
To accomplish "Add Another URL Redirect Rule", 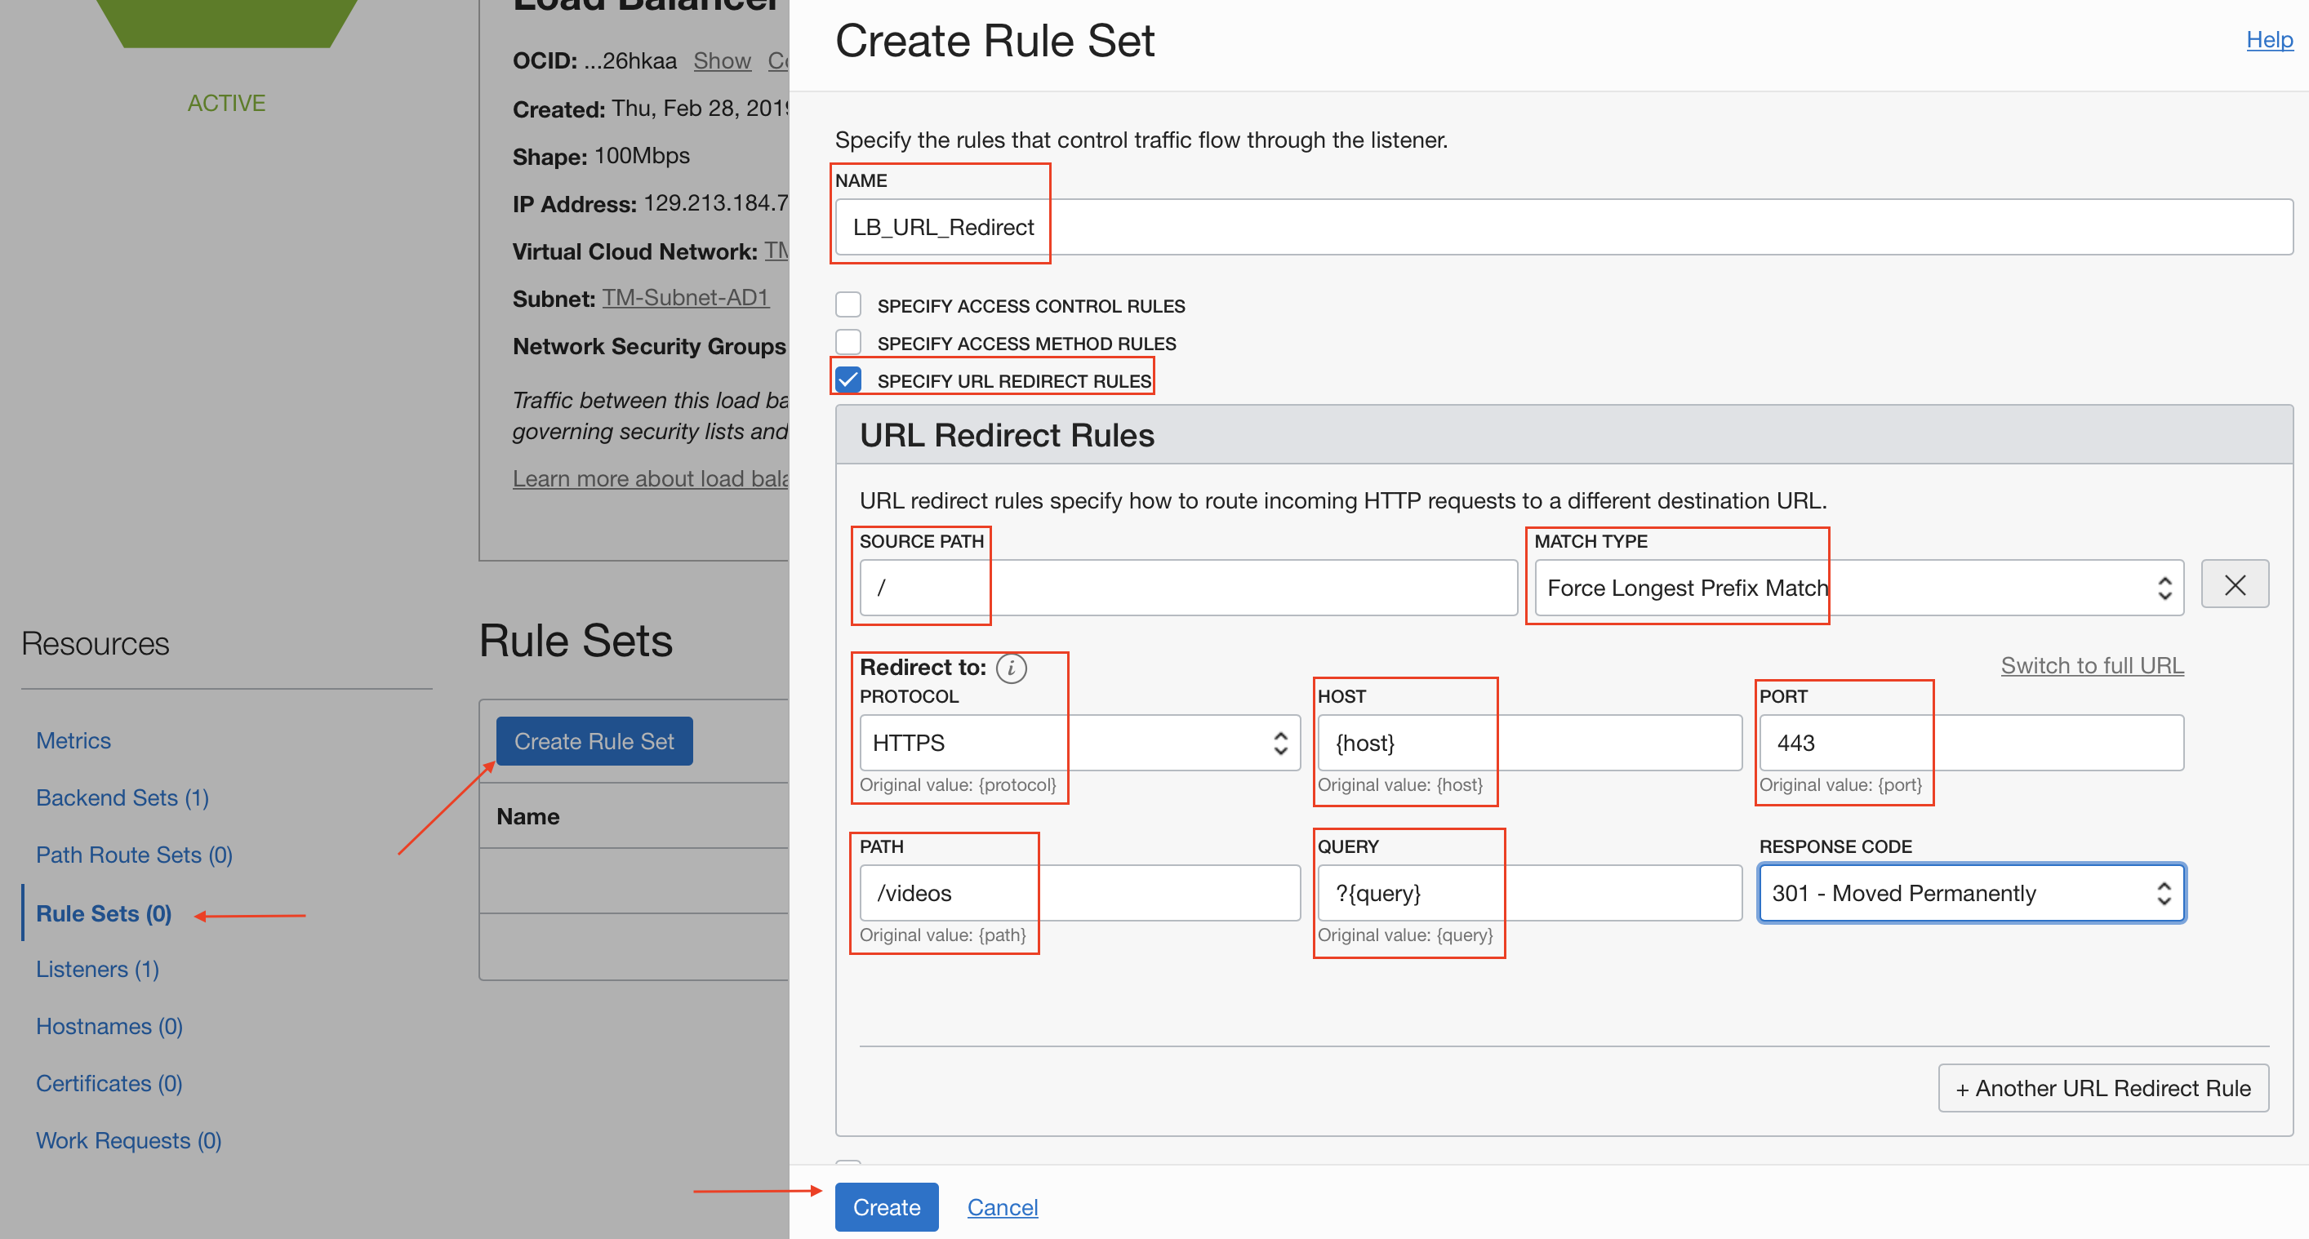I will [2103, 1088].
